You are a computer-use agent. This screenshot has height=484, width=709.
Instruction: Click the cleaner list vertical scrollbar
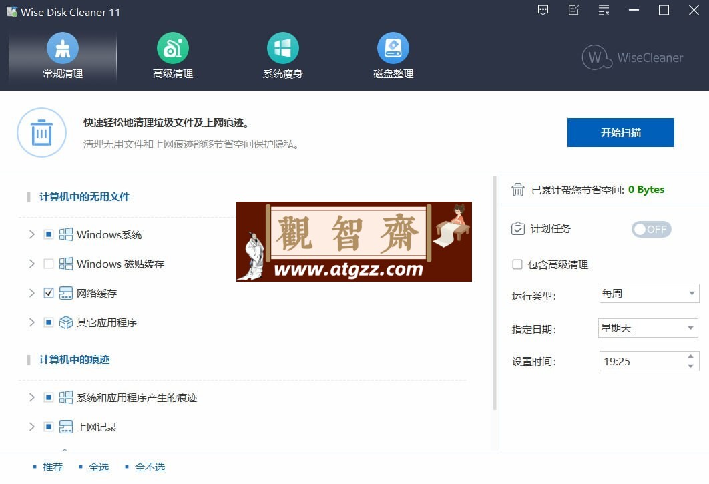(495, 293)
